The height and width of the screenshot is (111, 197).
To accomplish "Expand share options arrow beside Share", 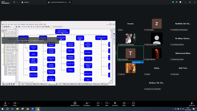I will (128, 103).
